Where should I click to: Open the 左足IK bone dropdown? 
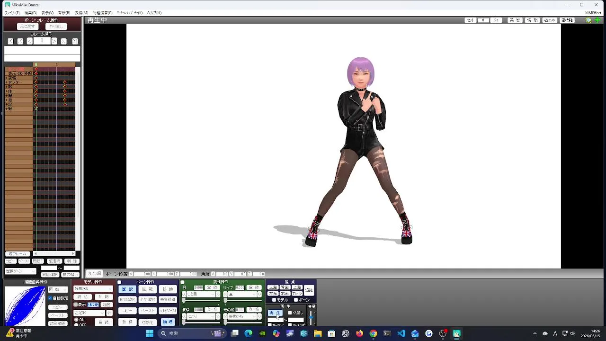coord(89,313)
